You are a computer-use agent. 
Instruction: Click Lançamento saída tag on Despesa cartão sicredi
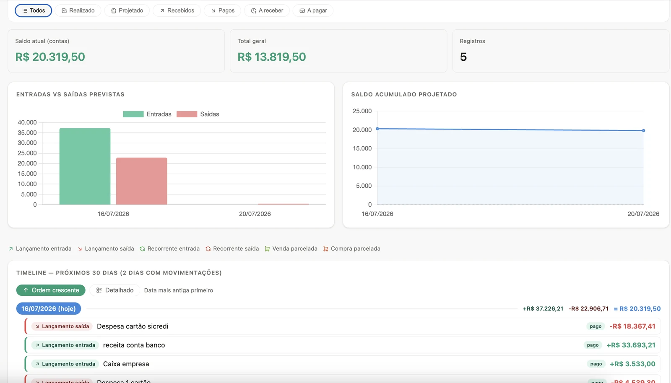pos(62,326)
